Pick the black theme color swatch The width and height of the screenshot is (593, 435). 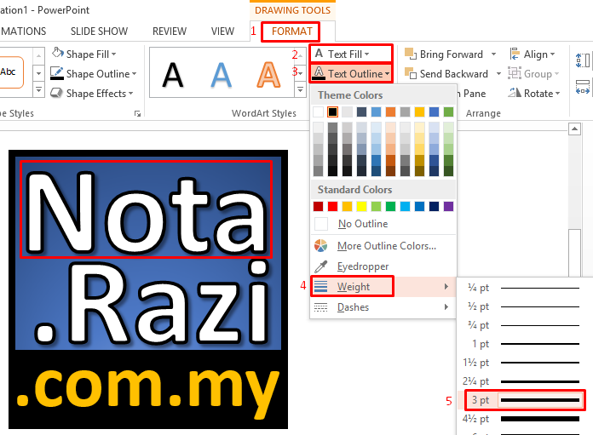coord(333,112)
